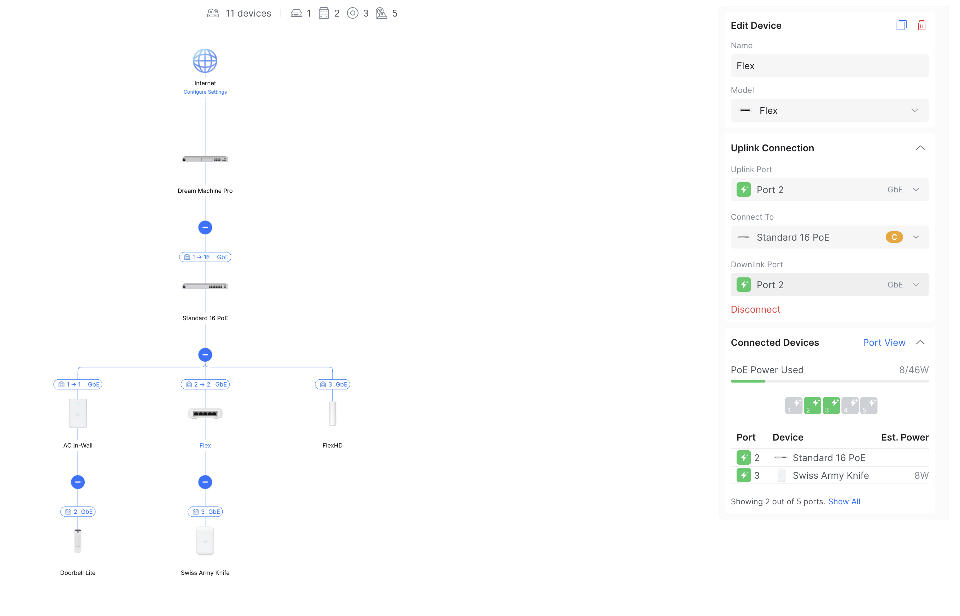Collapse the branch below AC In-Wall
Image resolution: width=960 pixels, height=616 pixels.
pos(77,482)
